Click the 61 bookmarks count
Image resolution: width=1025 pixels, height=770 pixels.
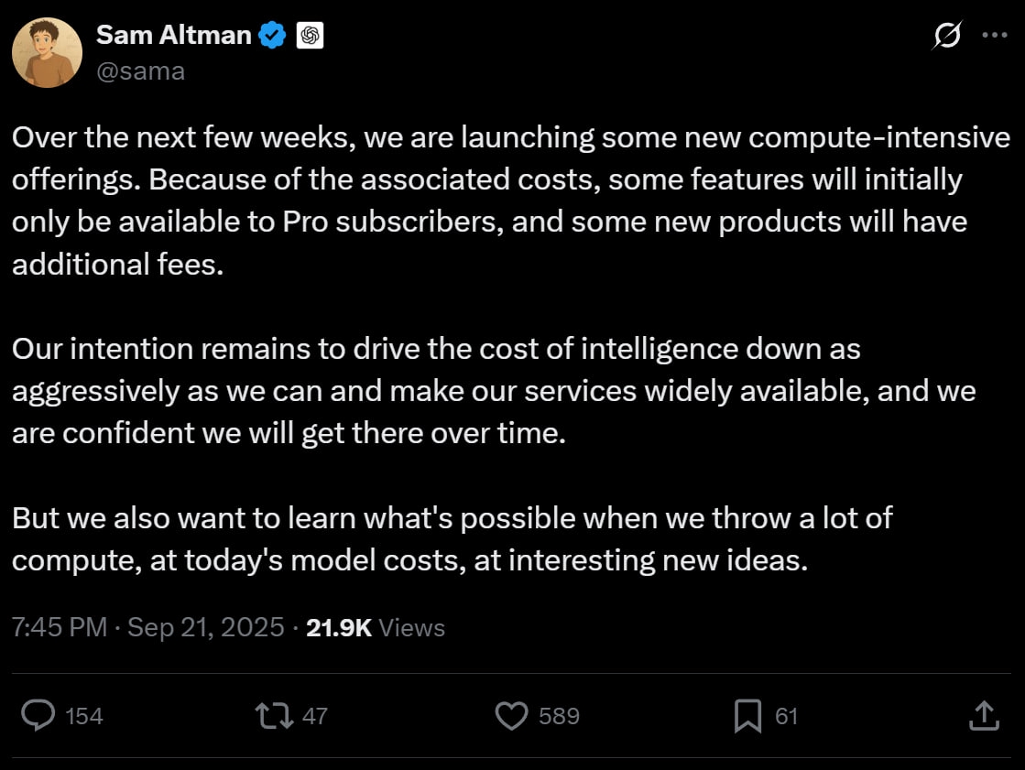tap(786, 716)
